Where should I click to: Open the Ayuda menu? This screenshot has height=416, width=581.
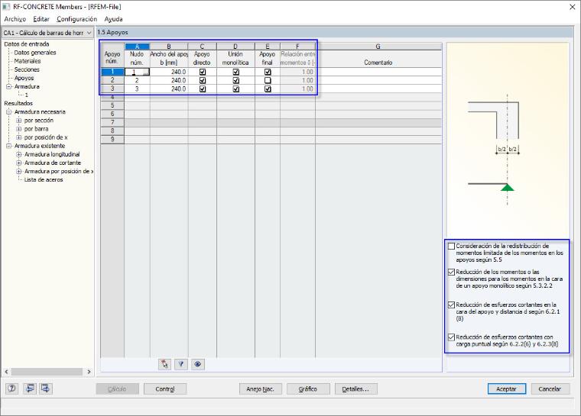pos(113,19)
